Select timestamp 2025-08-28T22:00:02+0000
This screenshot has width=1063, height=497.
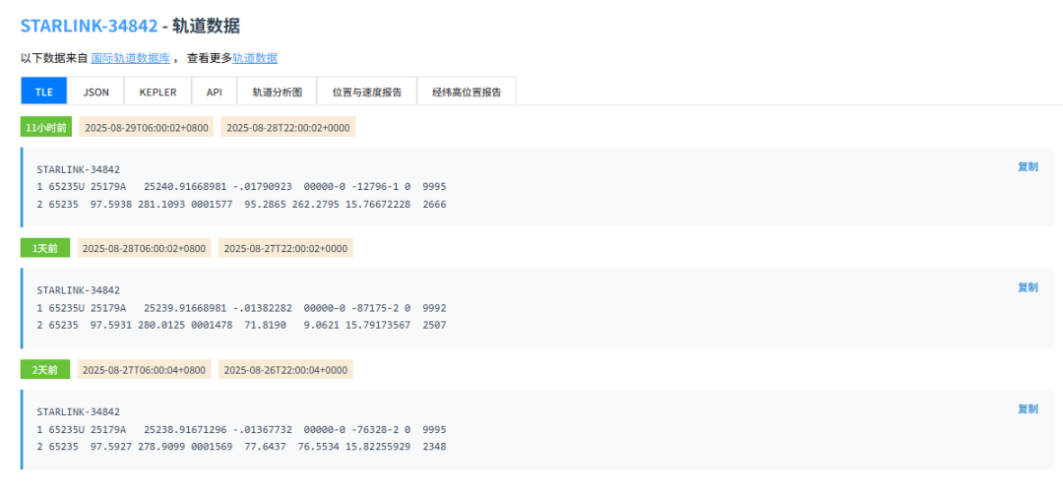pos(288,128)
